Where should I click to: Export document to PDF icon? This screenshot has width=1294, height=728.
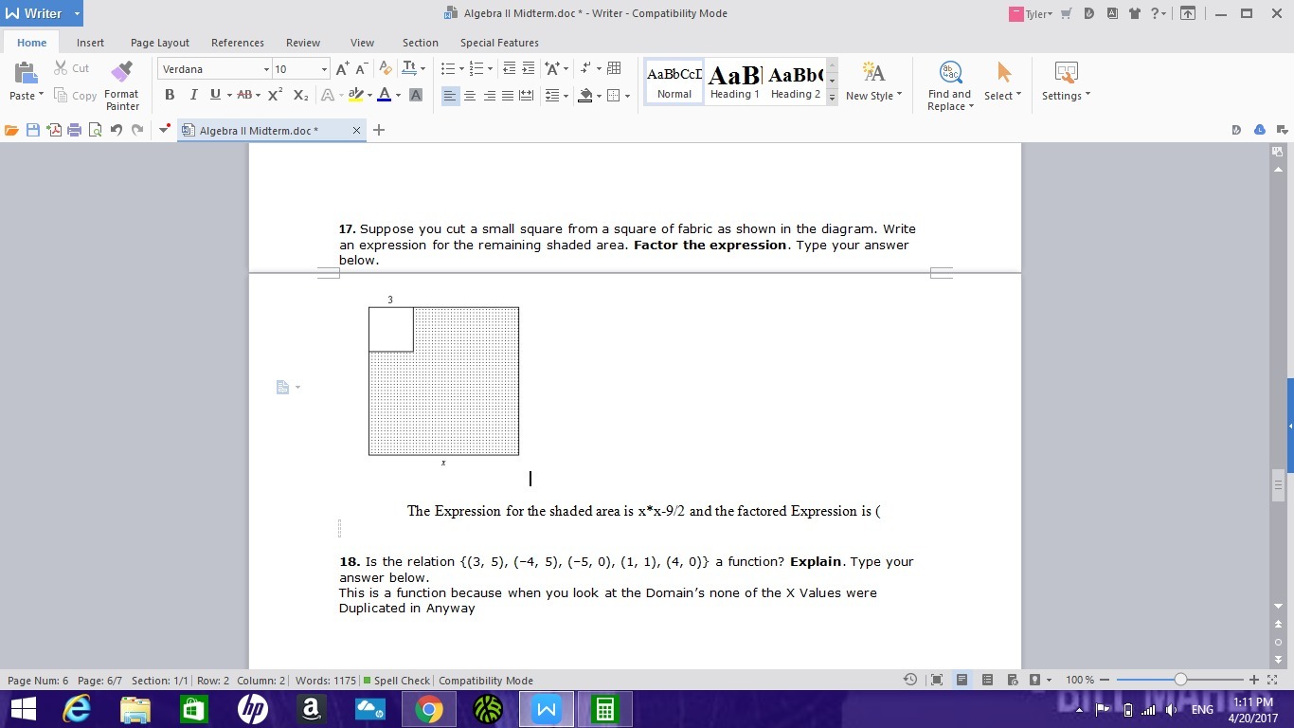point(54,130)
